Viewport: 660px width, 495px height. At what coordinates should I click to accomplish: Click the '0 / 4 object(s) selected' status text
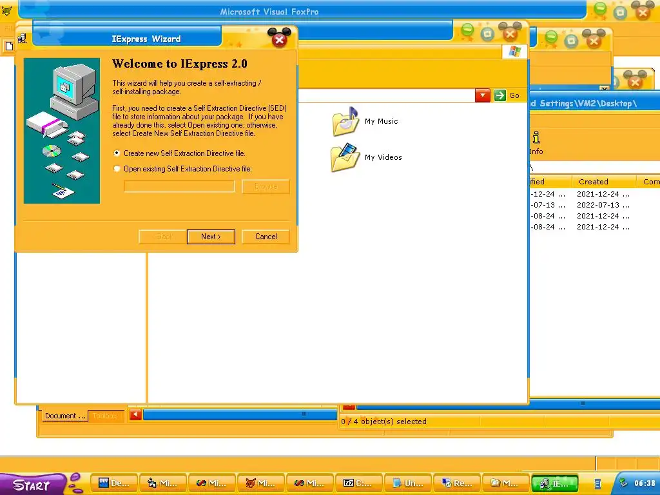(x=383, y=422)
